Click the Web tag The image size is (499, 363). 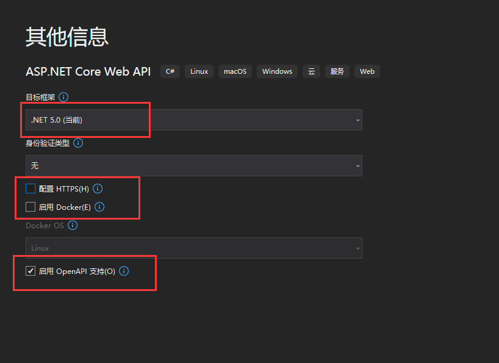(367, 71)
